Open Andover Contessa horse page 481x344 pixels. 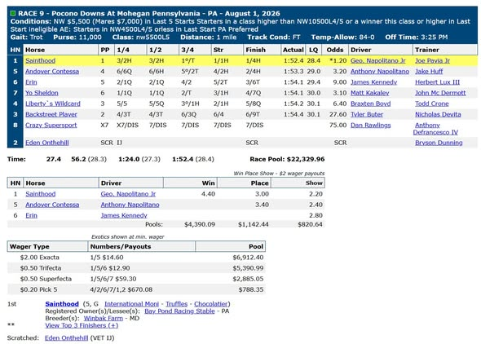pyautogui.click(x=52, y=72)
